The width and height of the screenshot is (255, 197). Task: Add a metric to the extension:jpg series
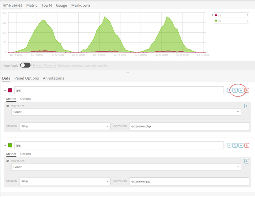pos(247,161)
